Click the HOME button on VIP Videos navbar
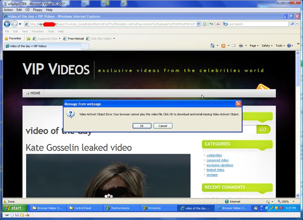Screen dimensions: 303x220 [33, 93]
